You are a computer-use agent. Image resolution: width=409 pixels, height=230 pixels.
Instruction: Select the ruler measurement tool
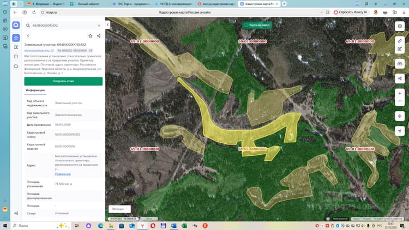tap(400, 41)
